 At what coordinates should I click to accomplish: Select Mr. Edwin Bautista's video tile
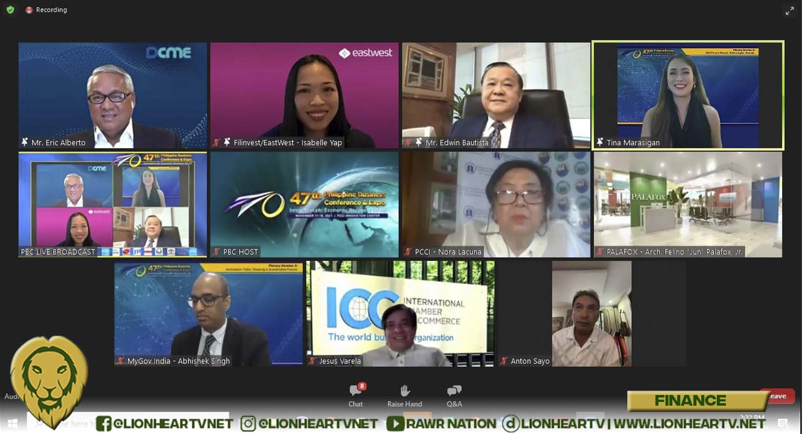(x=496, y=95)
